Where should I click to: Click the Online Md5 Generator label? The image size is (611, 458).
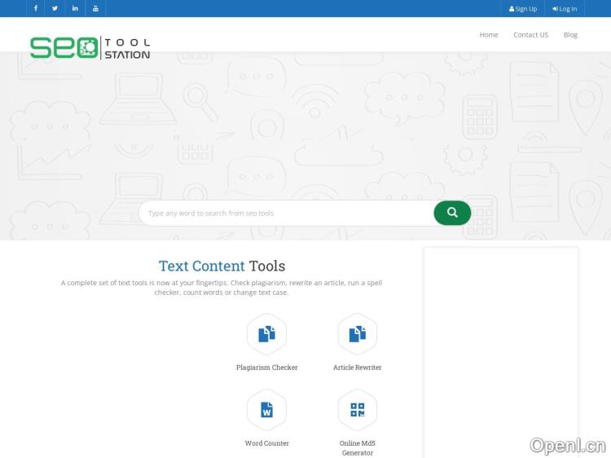357,447
